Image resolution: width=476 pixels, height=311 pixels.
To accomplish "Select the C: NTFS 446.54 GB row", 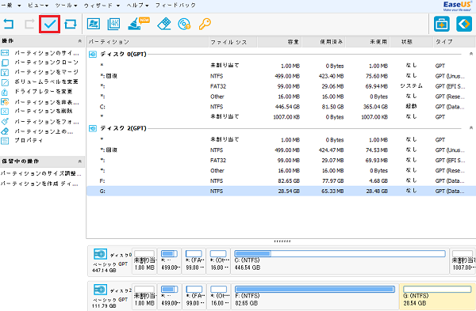I will (281, 107).
